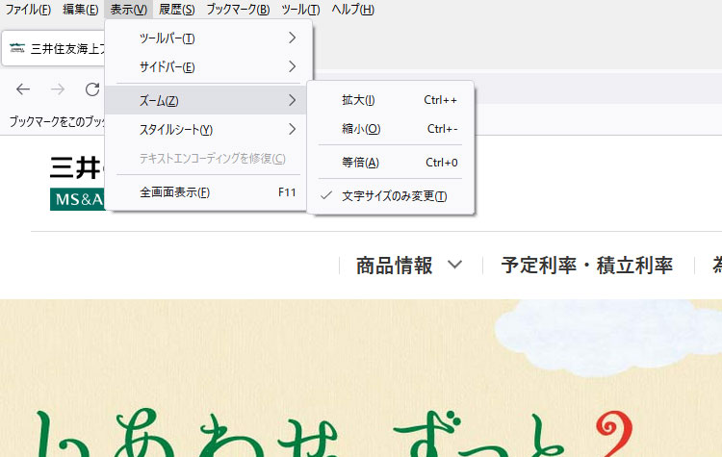Image resolution: width=722 pixels, height=457 pixels.
Task: Click the 予定利率・積立利率 link
Action: (586, 266)
